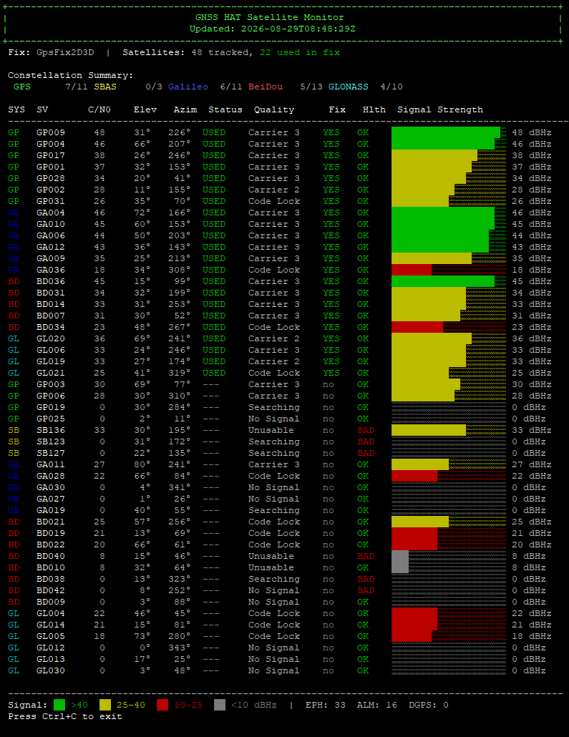Click the '22 used in fix' text
Viewport: 569px width, 737px height.
(300, 52)
